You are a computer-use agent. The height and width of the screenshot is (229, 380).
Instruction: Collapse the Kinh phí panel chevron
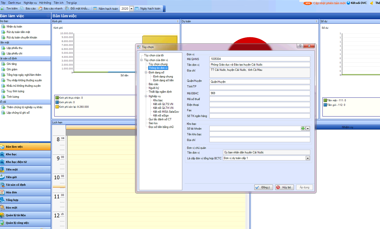(178, 21)
